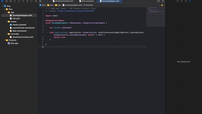Screen dimensions: 202x114
Task: Show the Quick Help inspector
Action: pyautogui.click(x=186, y=1)
